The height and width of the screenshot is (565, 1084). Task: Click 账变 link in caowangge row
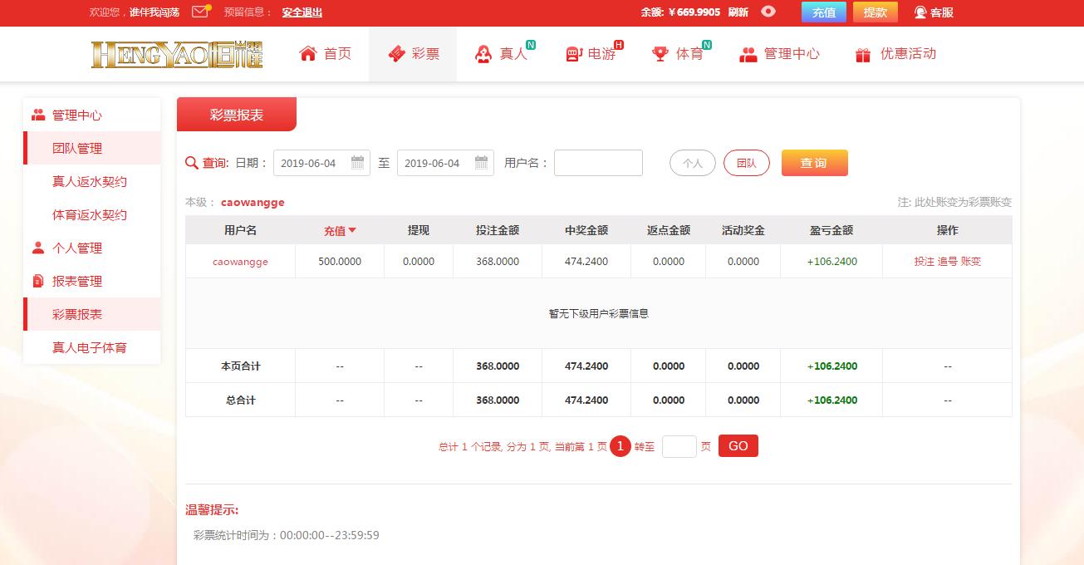[971, 261]
